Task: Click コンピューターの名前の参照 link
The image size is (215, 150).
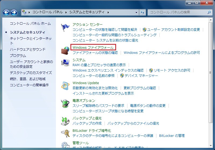Action: click(x=94, y=76)
